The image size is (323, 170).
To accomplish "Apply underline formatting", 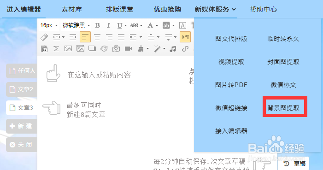I will coord(119,25).
